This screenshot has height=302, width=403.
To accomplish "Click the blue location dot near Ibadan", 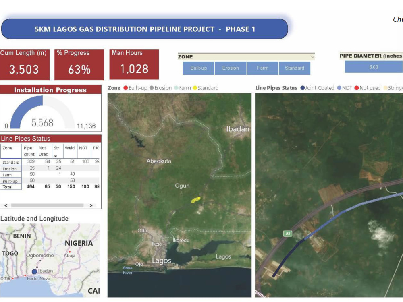I will (x=34, y=271).
